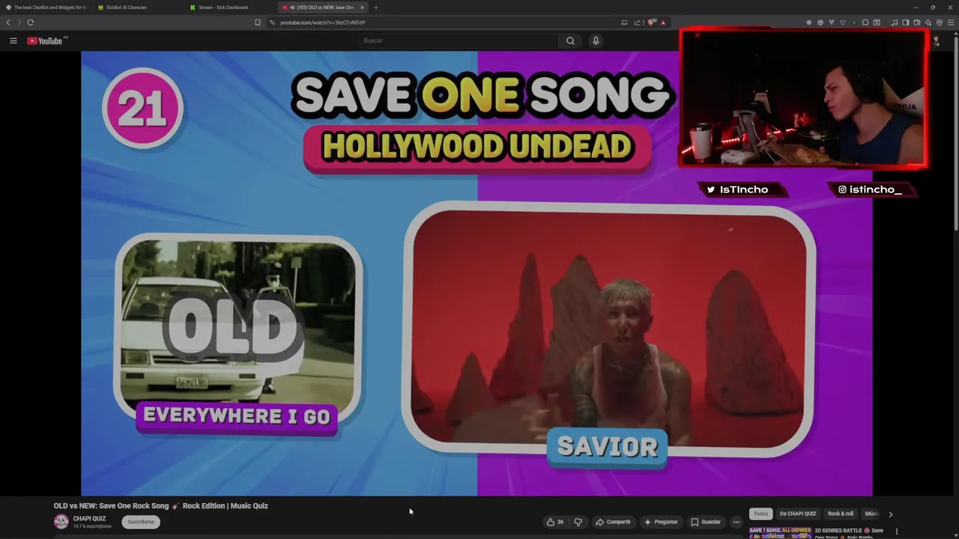Start voice search with the microphone icon
The height and width of the screenshot is (539, 959).
[596, 40]
